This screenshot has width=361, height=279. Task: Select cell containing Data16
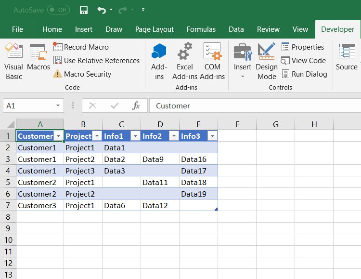pyautogui.click(x=198, y=159)
